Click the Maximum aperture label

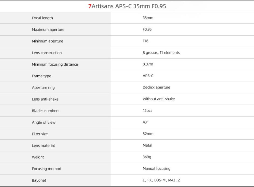coord(48,30)
